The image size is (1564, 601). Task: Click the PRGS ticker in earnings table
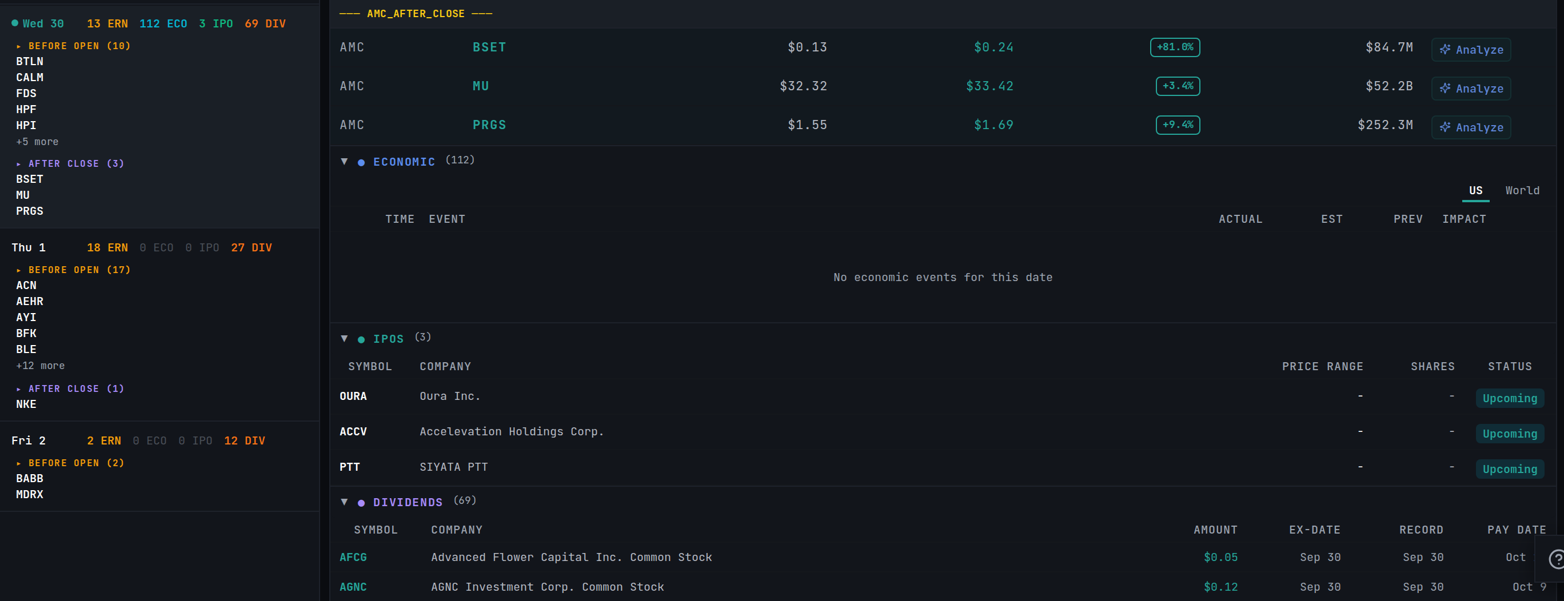pos(489,125)
